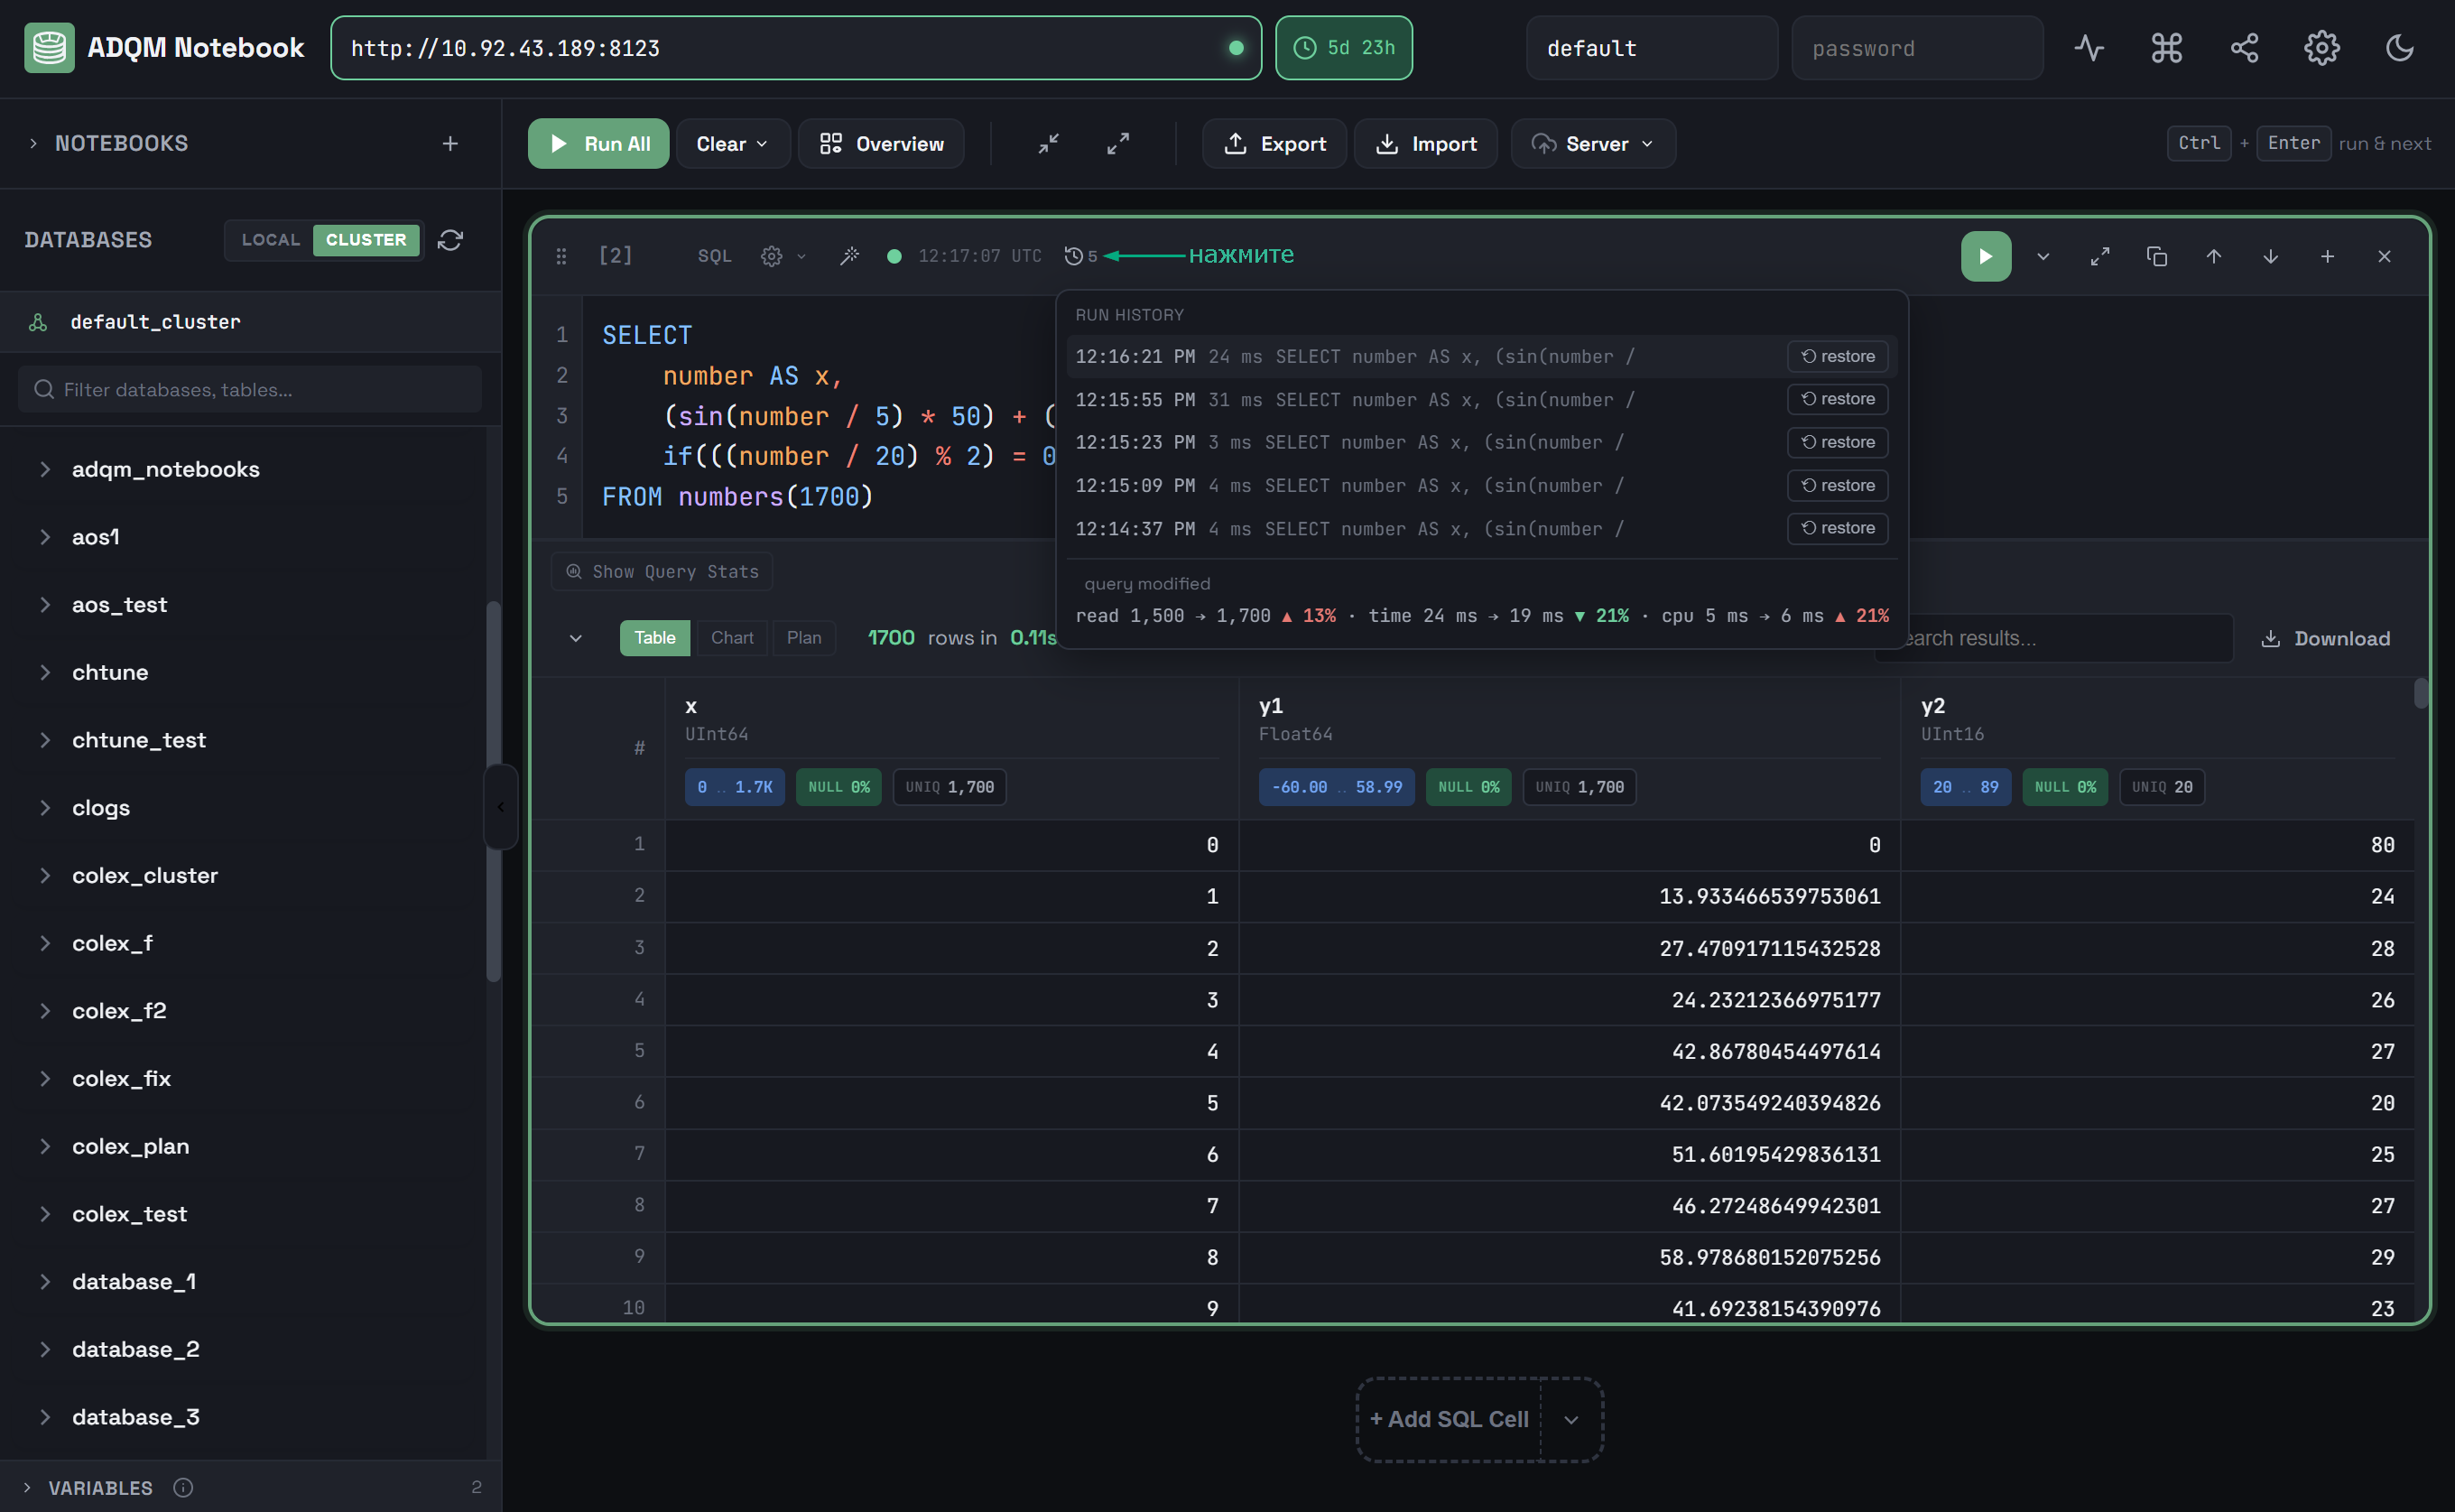Refresh the databases list

(449, 240)
